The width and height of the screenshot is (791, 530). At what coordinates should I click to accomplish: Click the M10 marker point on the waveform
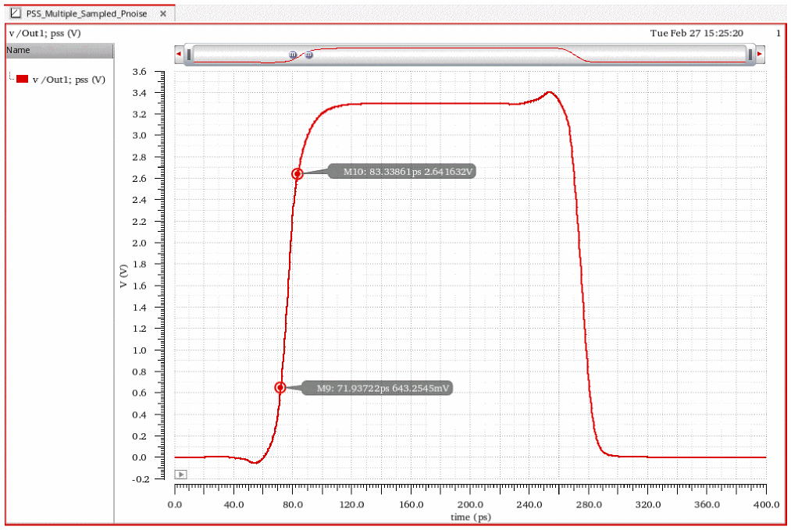[298, 174]
